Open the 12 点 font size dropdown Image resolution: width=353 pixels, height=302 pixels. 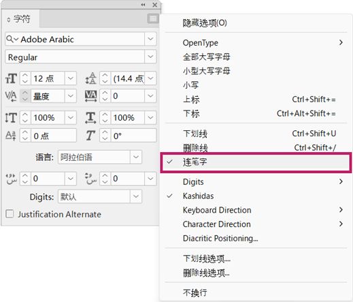pyautogui.click(x=71, y=78)
